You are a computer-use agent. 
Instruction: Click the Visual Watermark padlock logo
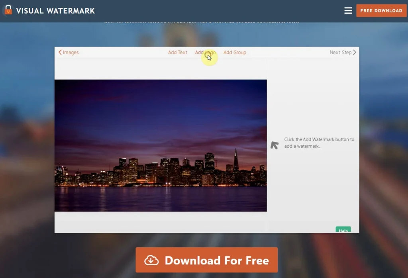(x=8, y=11)
